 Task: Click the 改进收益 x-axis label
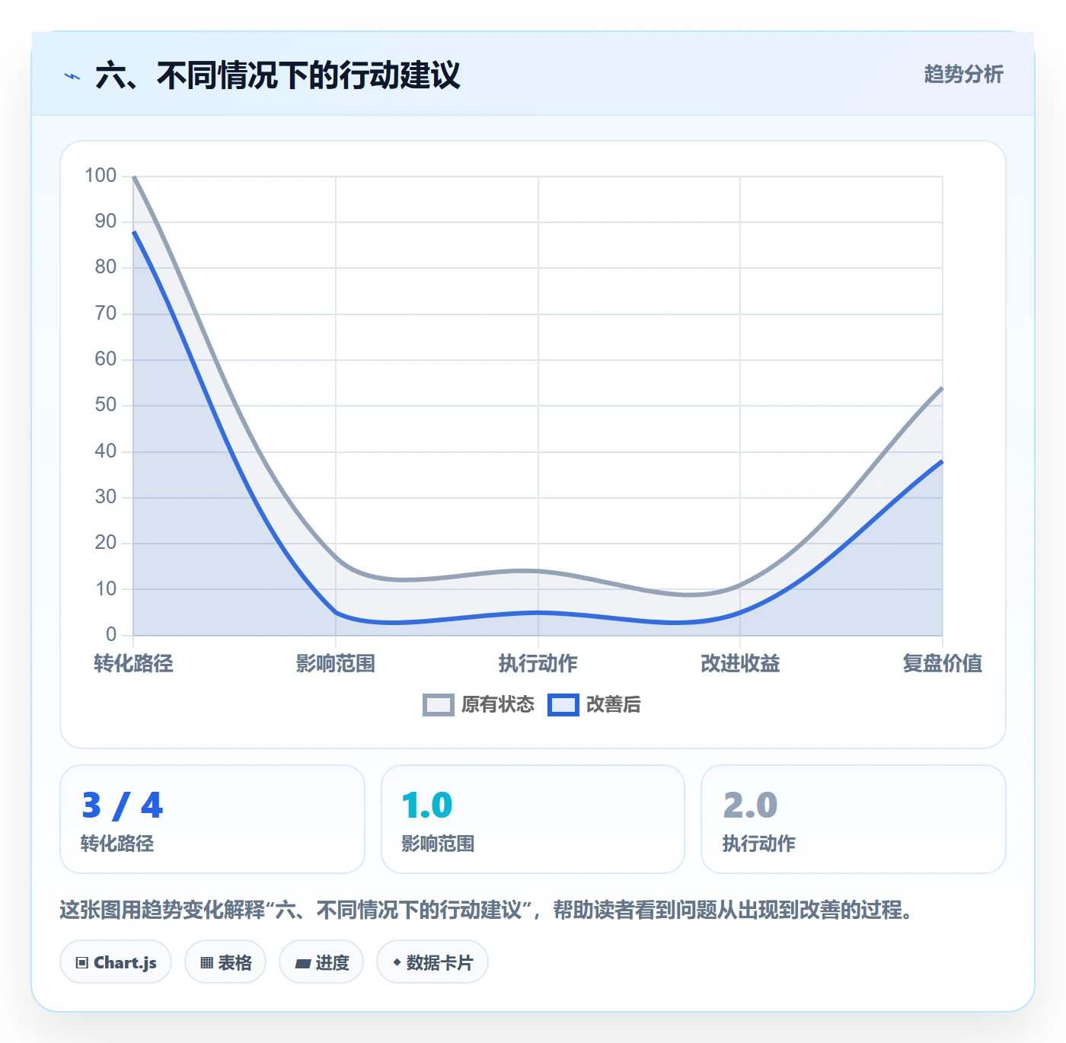740,663
